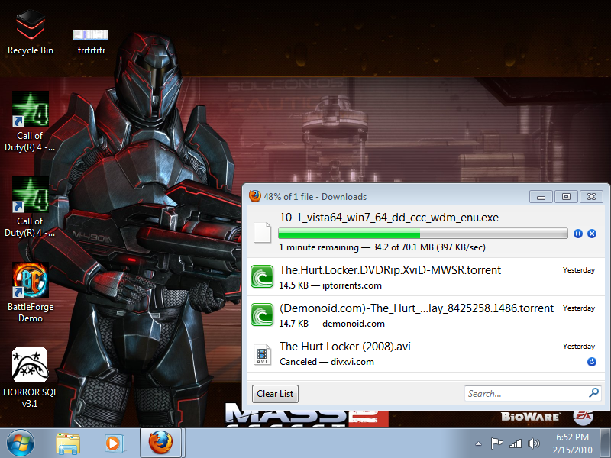Image resolution: width=611 pixels, height=458 pixels.
Task: Open the Recycle Bin desktop icon
Action: pos(31,33)
